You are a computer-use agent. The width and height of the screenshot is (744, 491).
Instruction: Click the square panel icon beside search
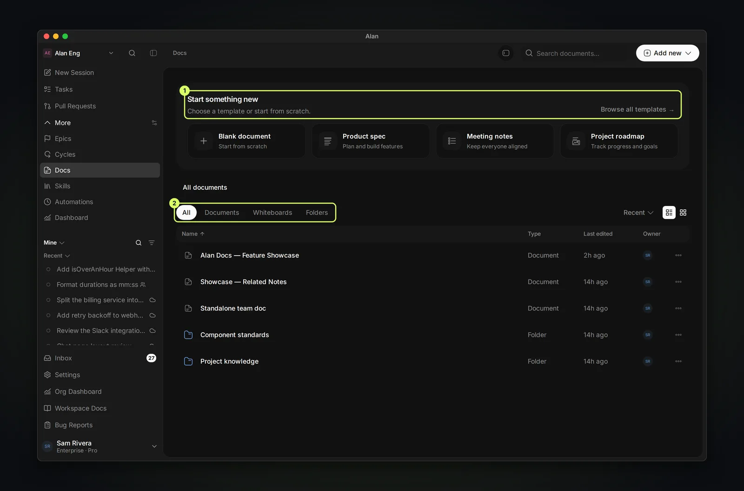pyautogui.click(x=506, y=53)
